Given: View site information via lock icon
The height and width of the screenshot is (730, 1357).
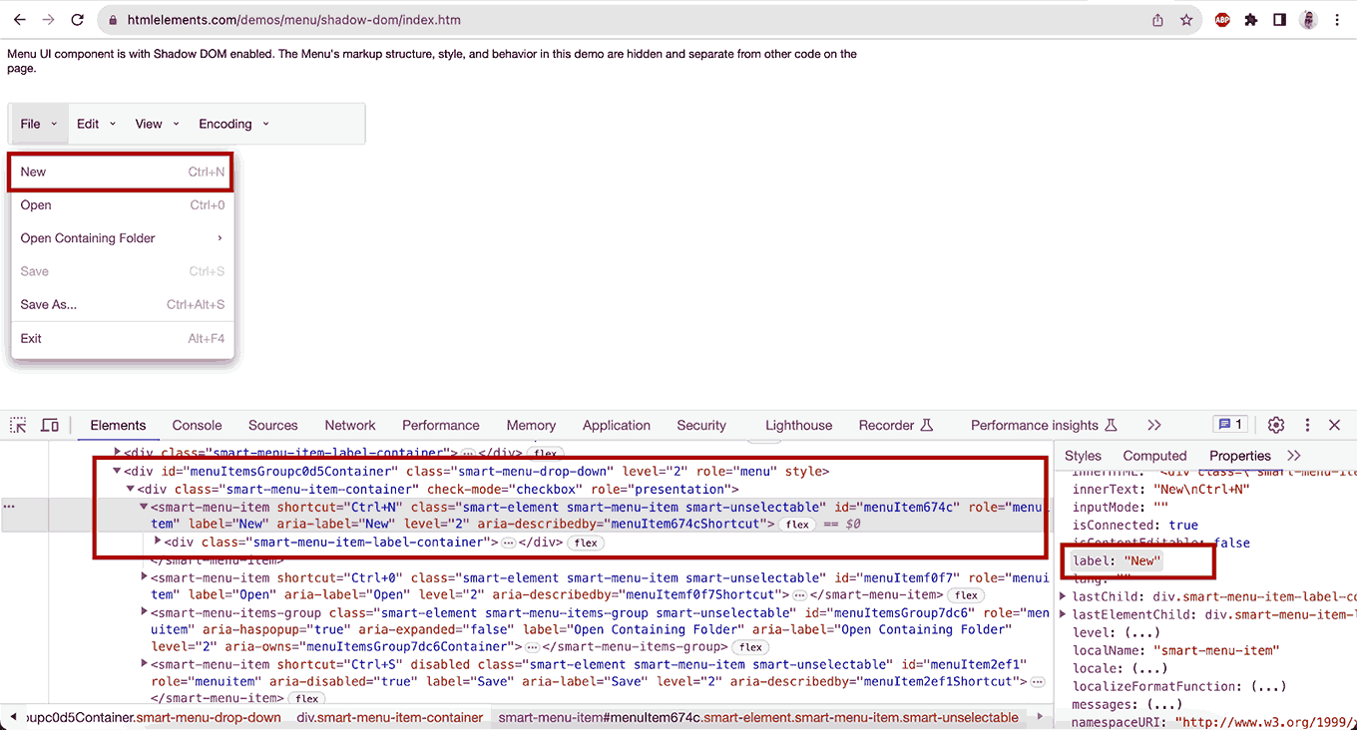Looking at the screenshot, I should click(x=112, y=20).
